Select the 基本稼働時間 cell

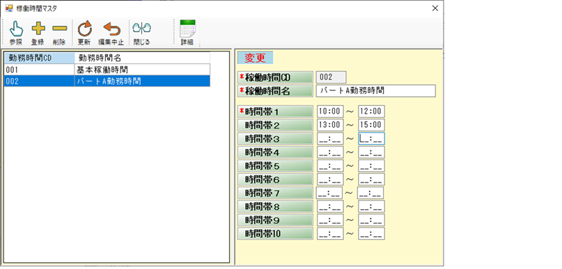pos(142,70)
